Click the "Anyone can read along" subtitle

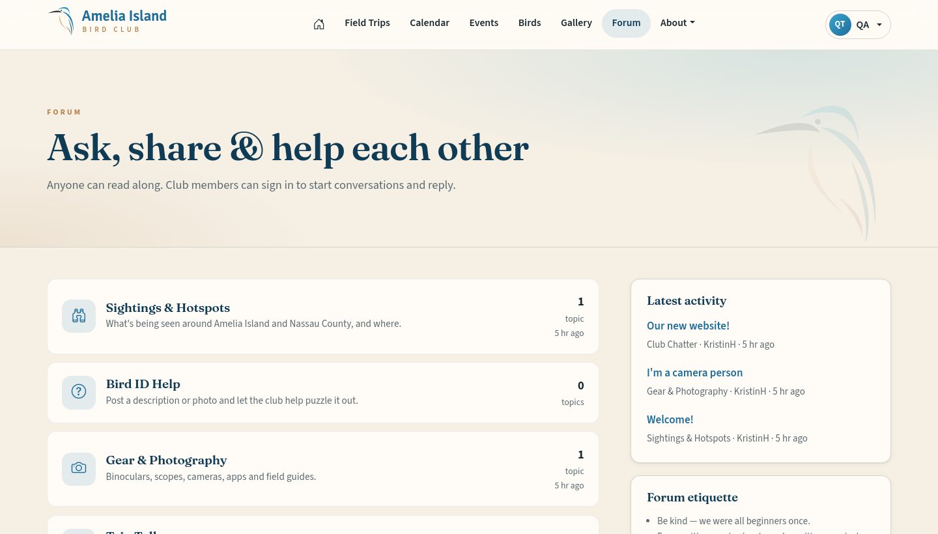click(x=251, y=185)
